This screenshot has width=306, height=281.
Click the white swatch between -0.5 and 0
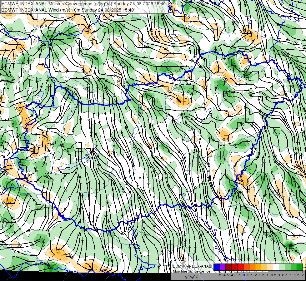[276, 267]
